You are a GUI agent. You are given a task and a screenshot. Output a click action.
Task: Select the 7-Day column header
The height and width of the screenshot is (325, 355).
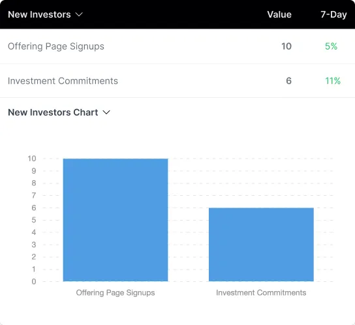[333, 14]
